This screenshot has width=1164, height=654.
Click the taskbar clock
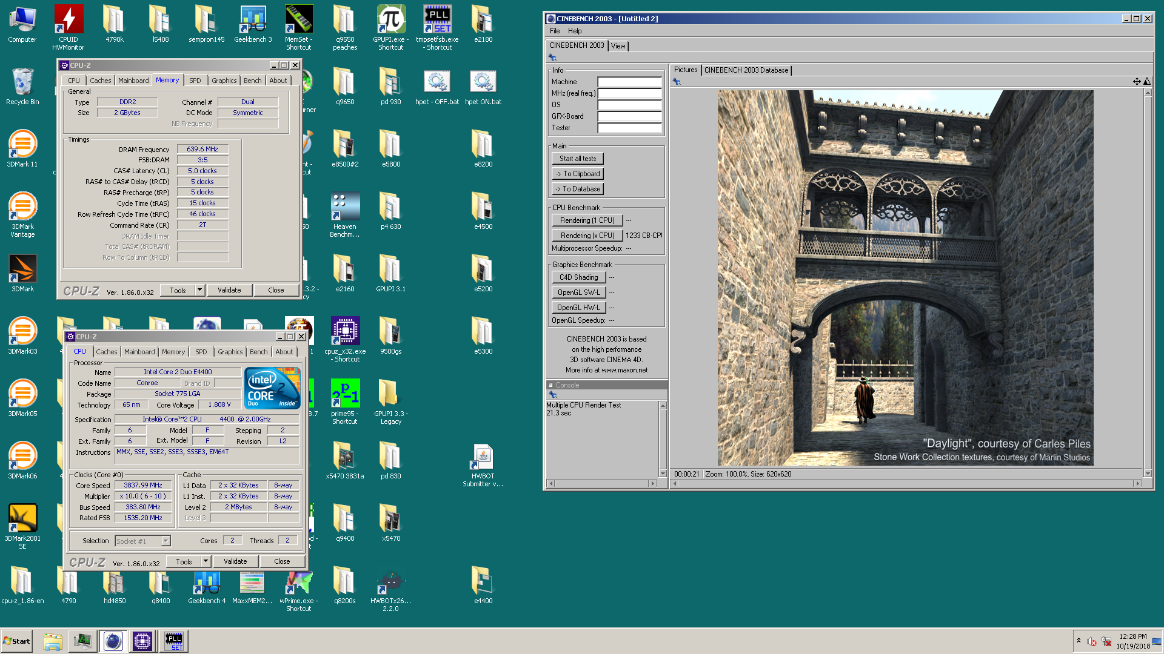point(1133,641)
